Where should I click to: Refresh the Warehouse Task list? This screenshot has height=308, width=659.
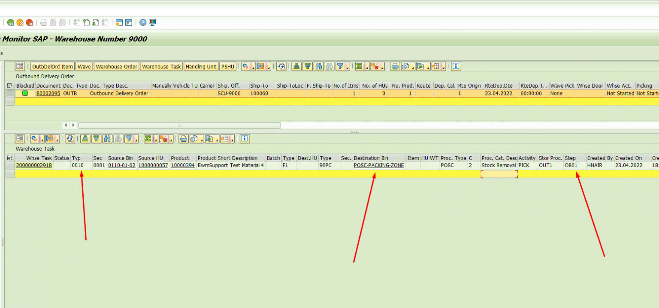point(70,139)
